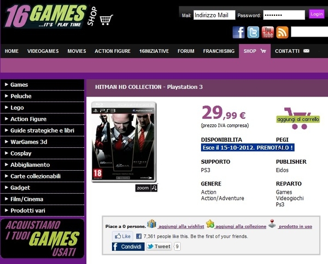
Task: Open the YouTube channel icon
Action: click(x=268, y=32)
